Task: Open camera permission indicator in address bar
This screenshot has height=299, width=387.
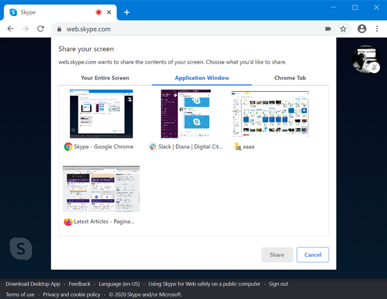Action: (x=328, y=29)
